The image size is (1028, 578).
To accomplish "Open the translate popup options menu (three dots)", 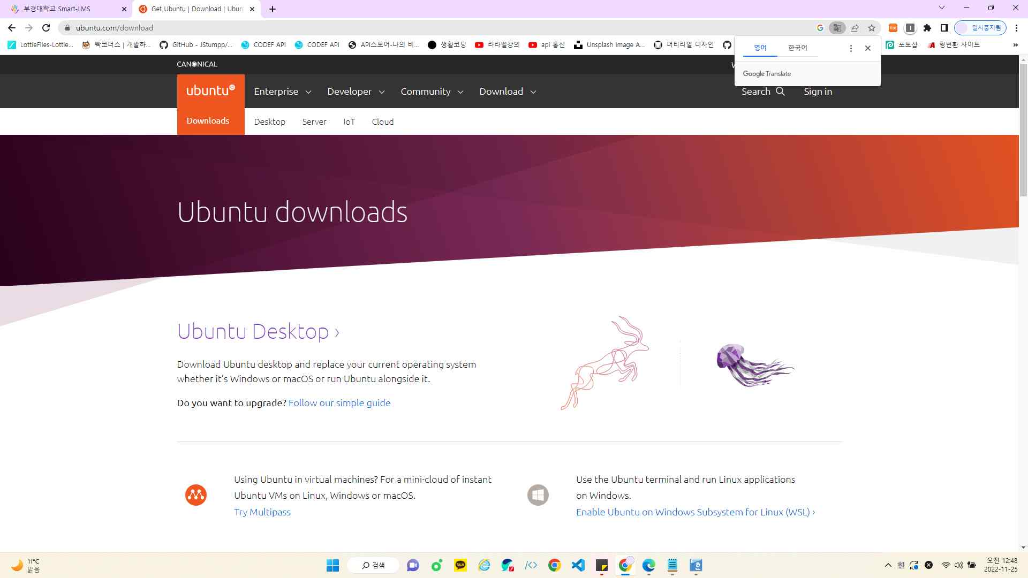I will [x=851, y=48].
